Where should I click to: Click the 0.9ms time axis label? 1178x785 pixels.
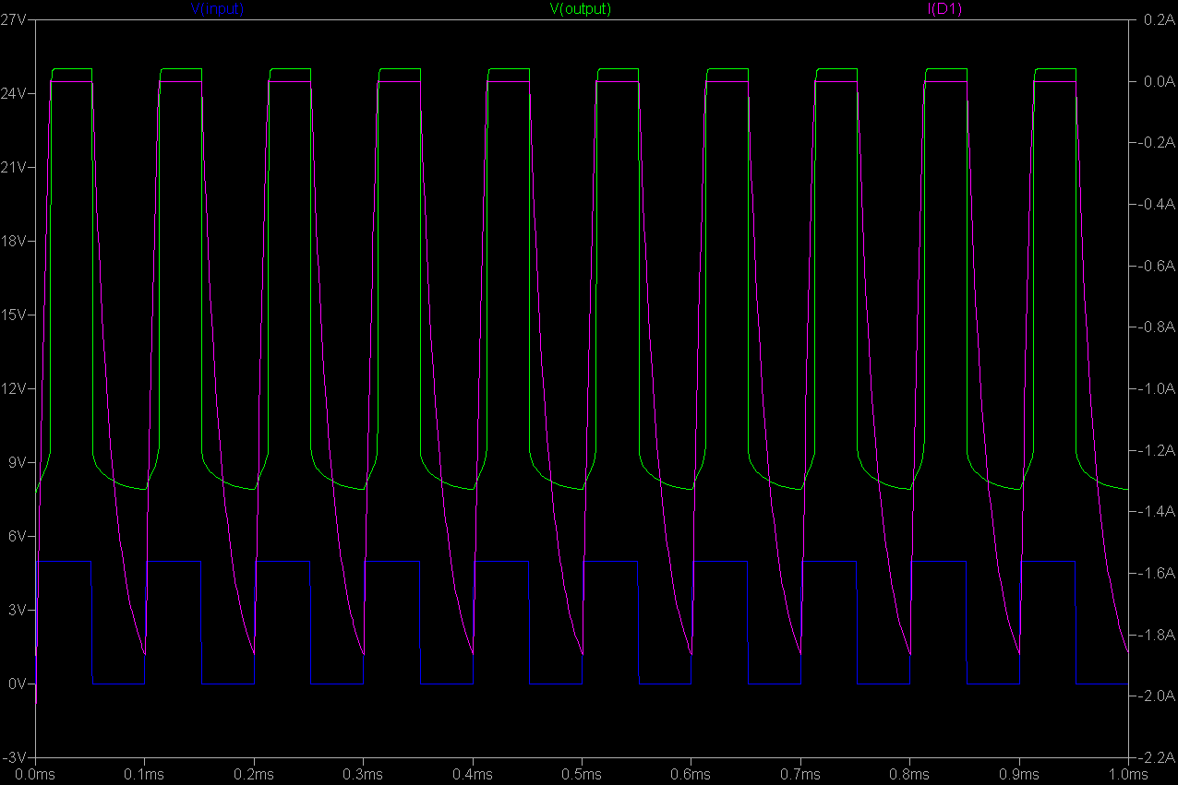1019,775
